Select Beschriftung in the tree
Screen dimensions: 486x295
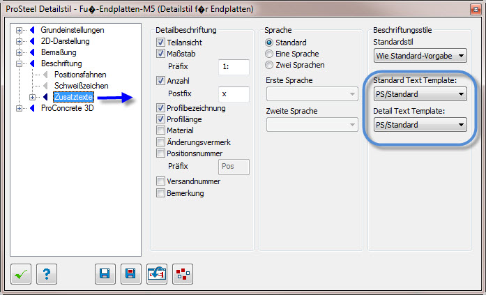point(61,63)
